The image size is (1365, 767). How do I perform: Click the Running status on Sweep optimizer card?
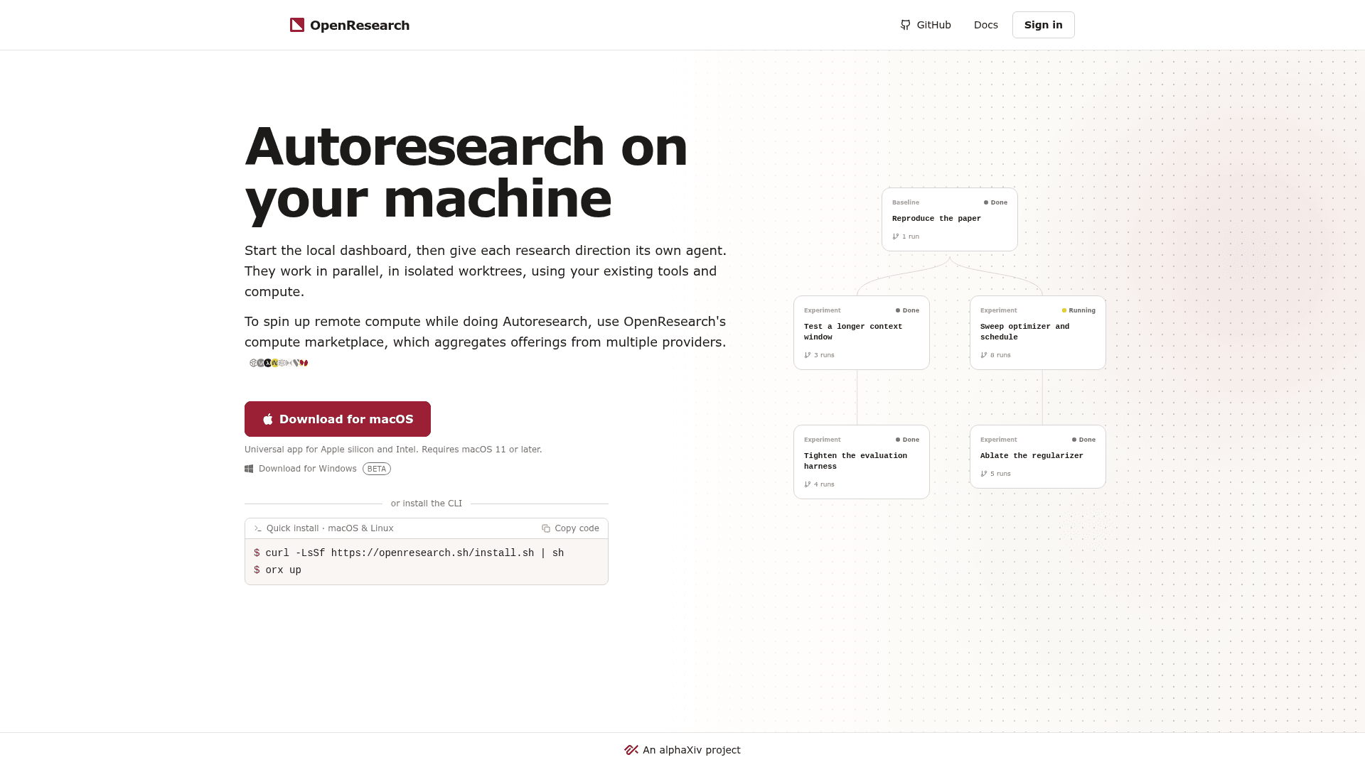click(x=1078, y=310)
